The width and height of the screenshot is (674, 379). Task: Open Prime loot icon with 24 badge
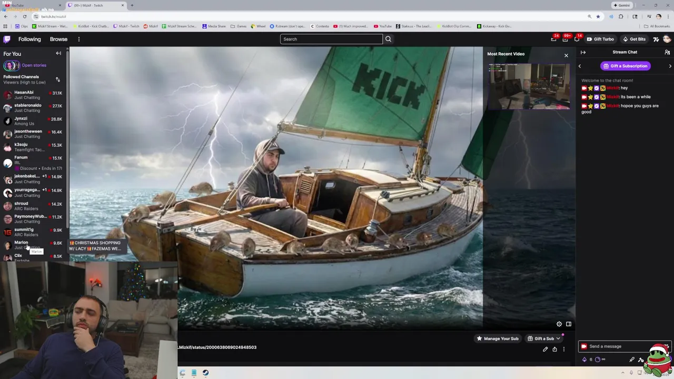click(554, 39)
